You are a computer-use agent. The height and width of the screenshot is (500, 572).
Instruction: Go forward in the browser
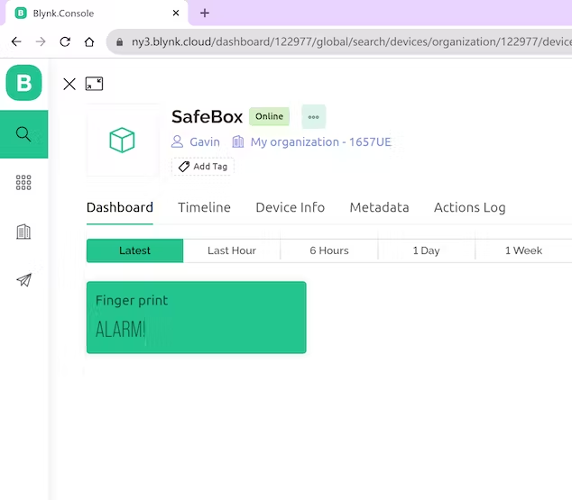coord(41,41)
